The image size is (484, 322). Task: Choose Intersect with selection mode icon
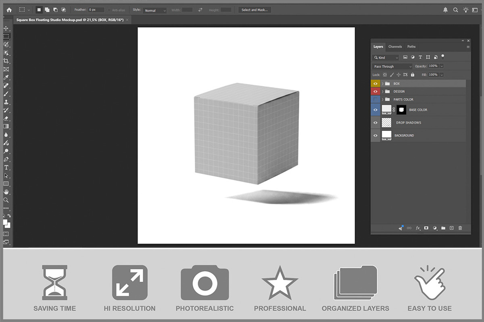(63, 10)
